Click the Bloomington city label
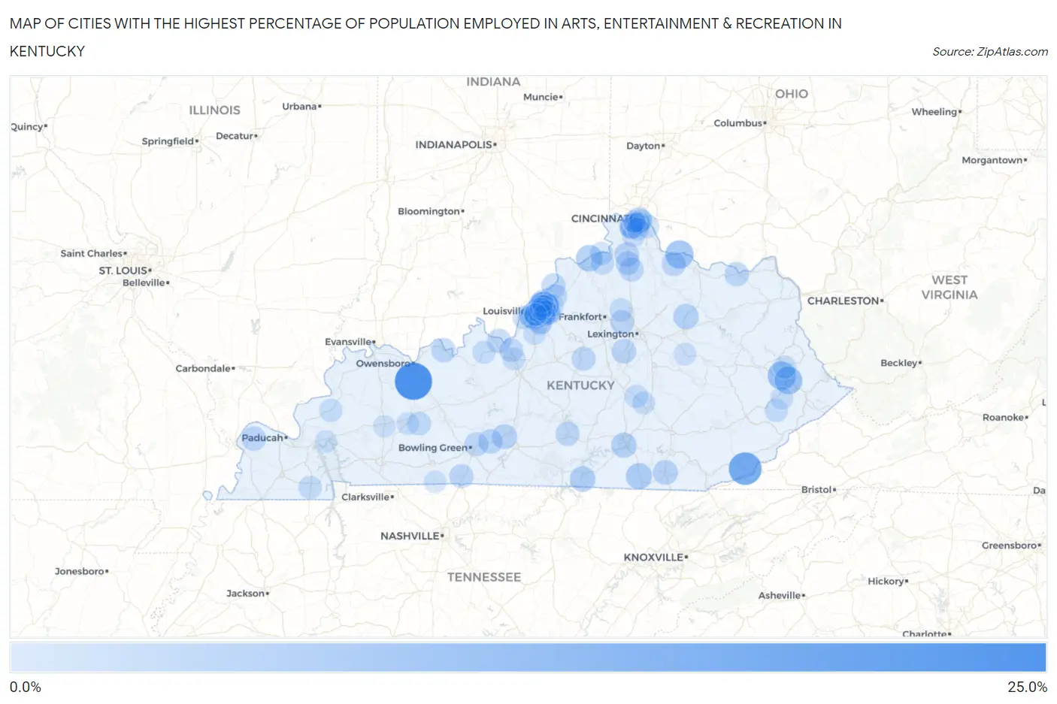The width and height of the screenshot is (1057, 704). (x=429, y=211)
